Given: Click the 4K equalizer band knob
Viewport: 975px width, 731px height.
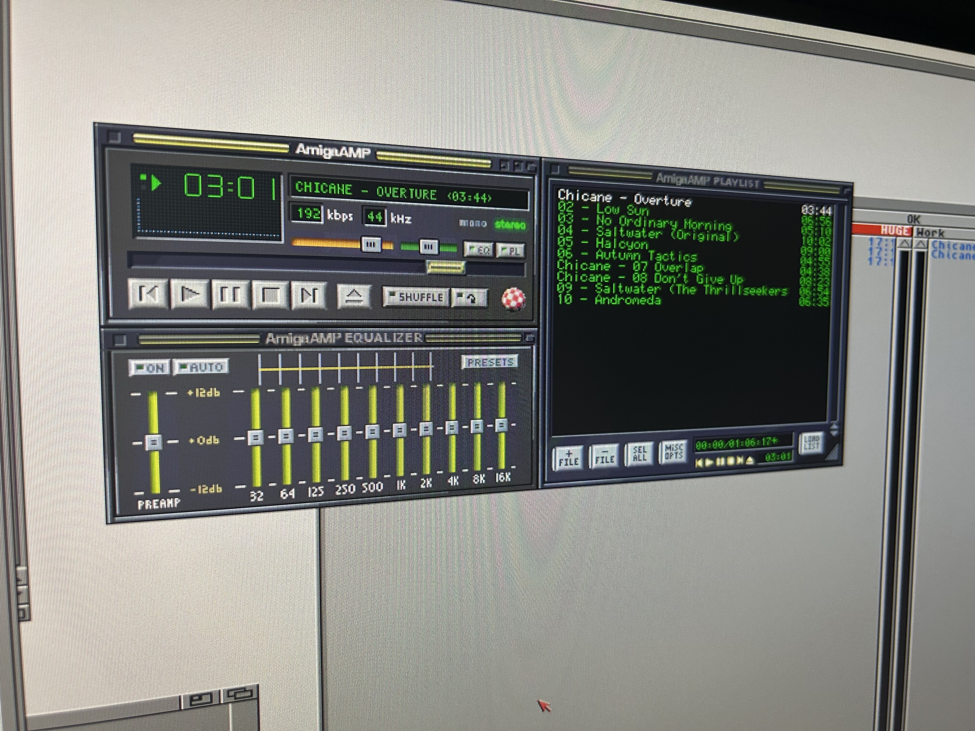Looking at the screenshot, I should tap(452, 427).
